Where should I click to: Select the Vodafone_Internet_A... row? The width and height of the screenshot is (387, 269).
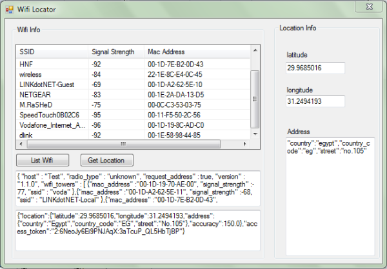(133, 125)
